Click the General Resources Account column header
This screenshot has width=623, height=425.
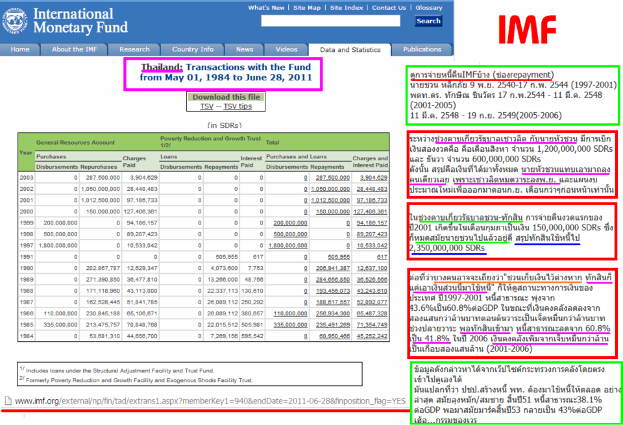(x=75, y=143)
